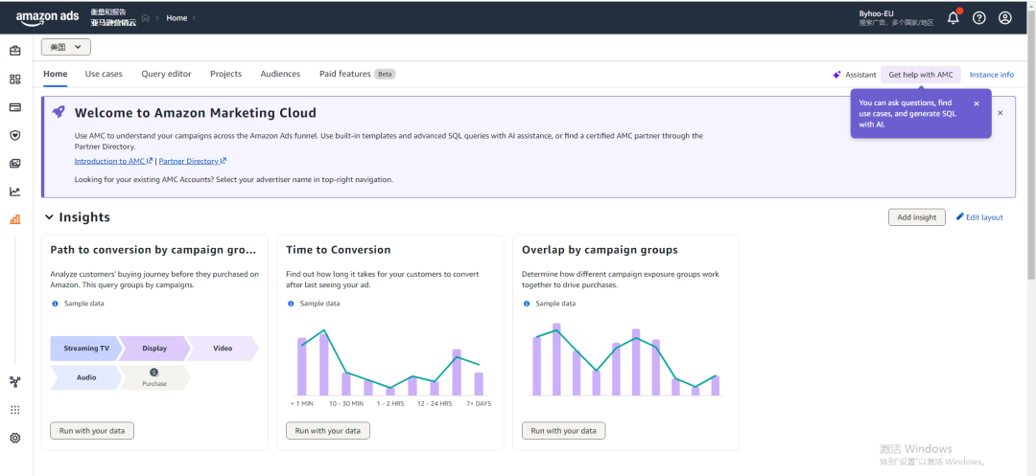1036x476 pixels.
Task: Click Edit layout link
Action: 979,217
